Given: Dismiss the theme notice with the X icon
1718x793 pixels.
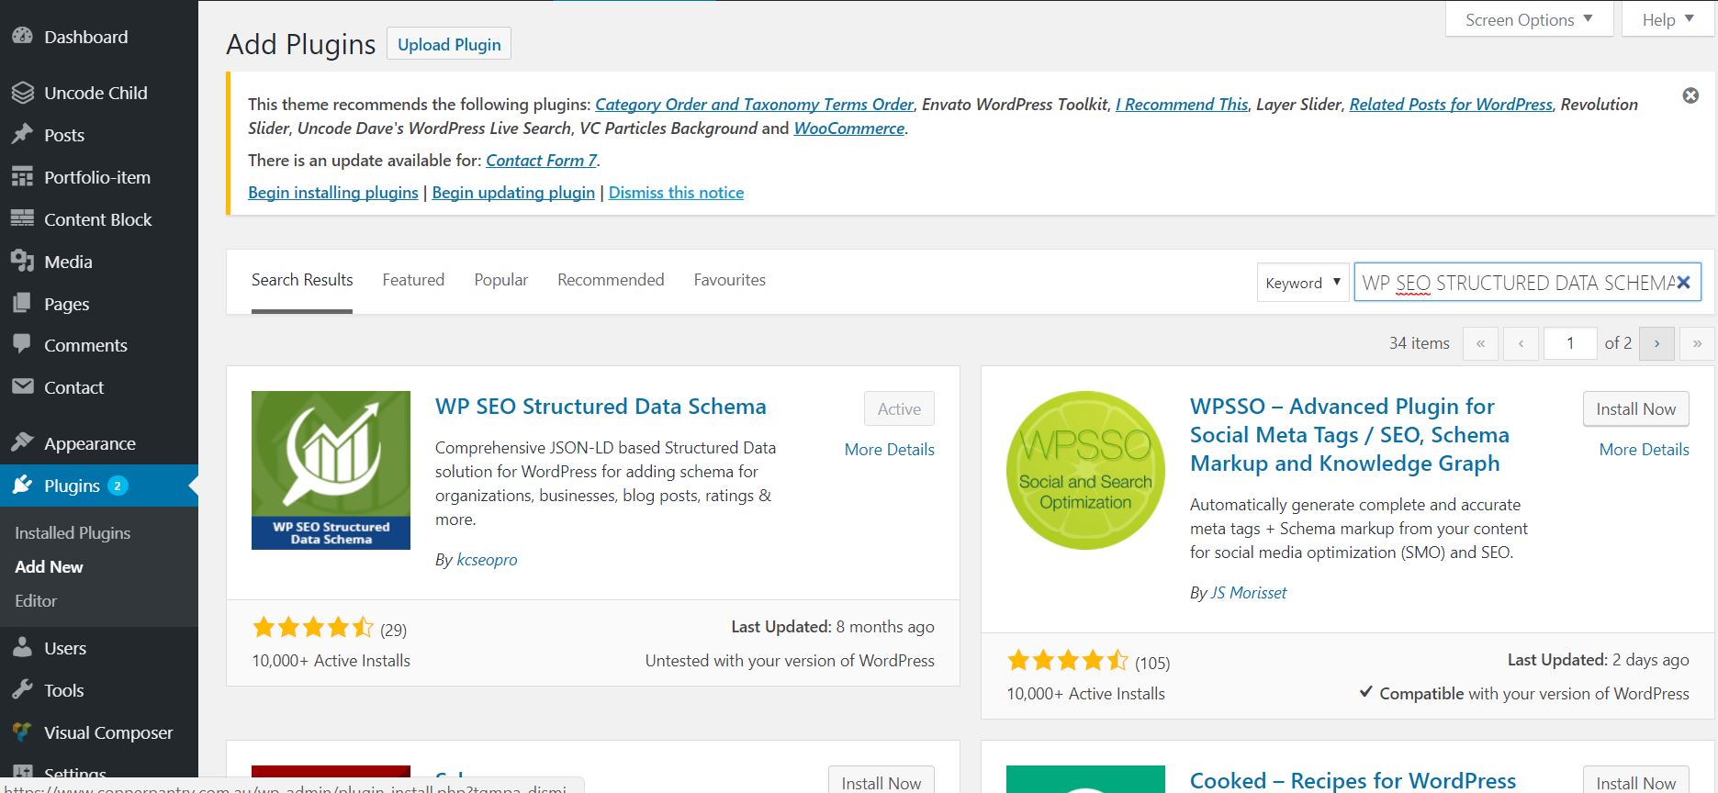Looking at the screenshot, I should point(1690,95).
